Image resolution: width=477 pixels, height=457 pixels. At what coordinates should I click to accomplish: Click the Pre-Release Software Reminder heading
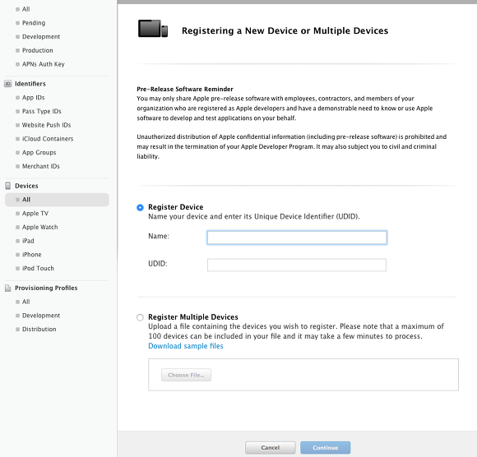(185, 89)
